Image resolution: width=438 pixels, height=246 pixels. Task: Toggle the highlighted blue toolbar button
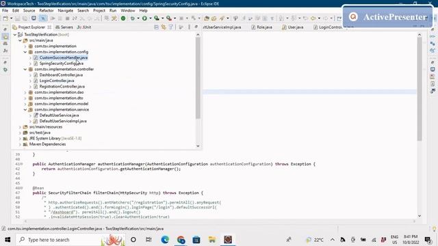42,18
